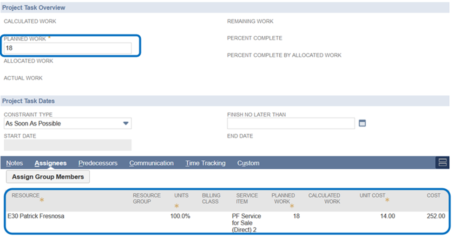Click the disabled Start Date field
Screen dimensions: 453x238
(x=68, y=145)
